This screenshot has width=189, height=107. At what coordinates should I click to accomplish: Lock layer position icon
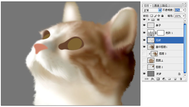pyautogui.click(x=159, y=16)
